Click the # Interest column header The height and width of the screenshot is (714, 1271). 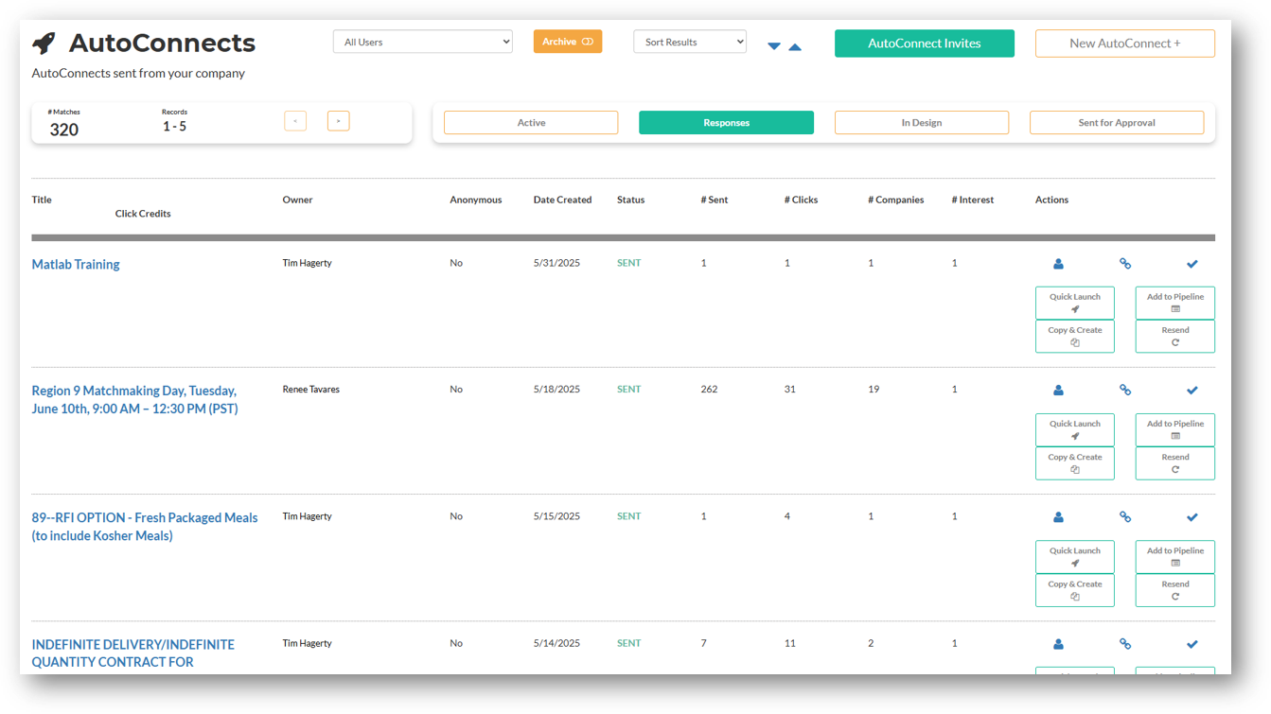[973, 200]
